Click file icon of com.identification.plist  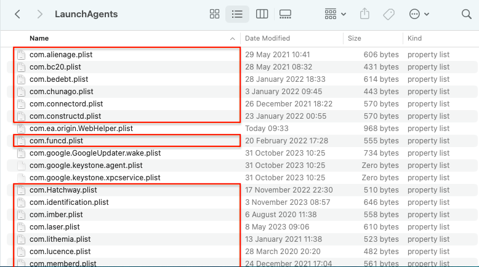21,202
